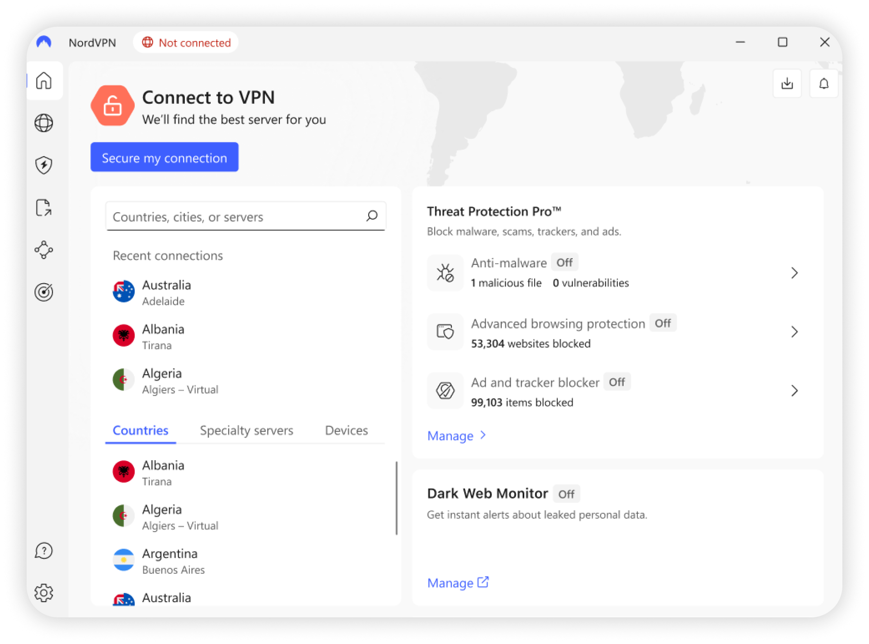Open the Meshnet sidebar icon
The height and width of the screenshot is (644, 869).
click(44, 250)
